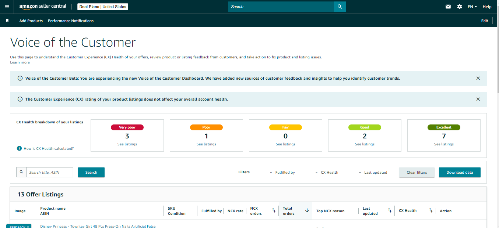See listings under Good
499x228 pixels.
click(365, 144)
